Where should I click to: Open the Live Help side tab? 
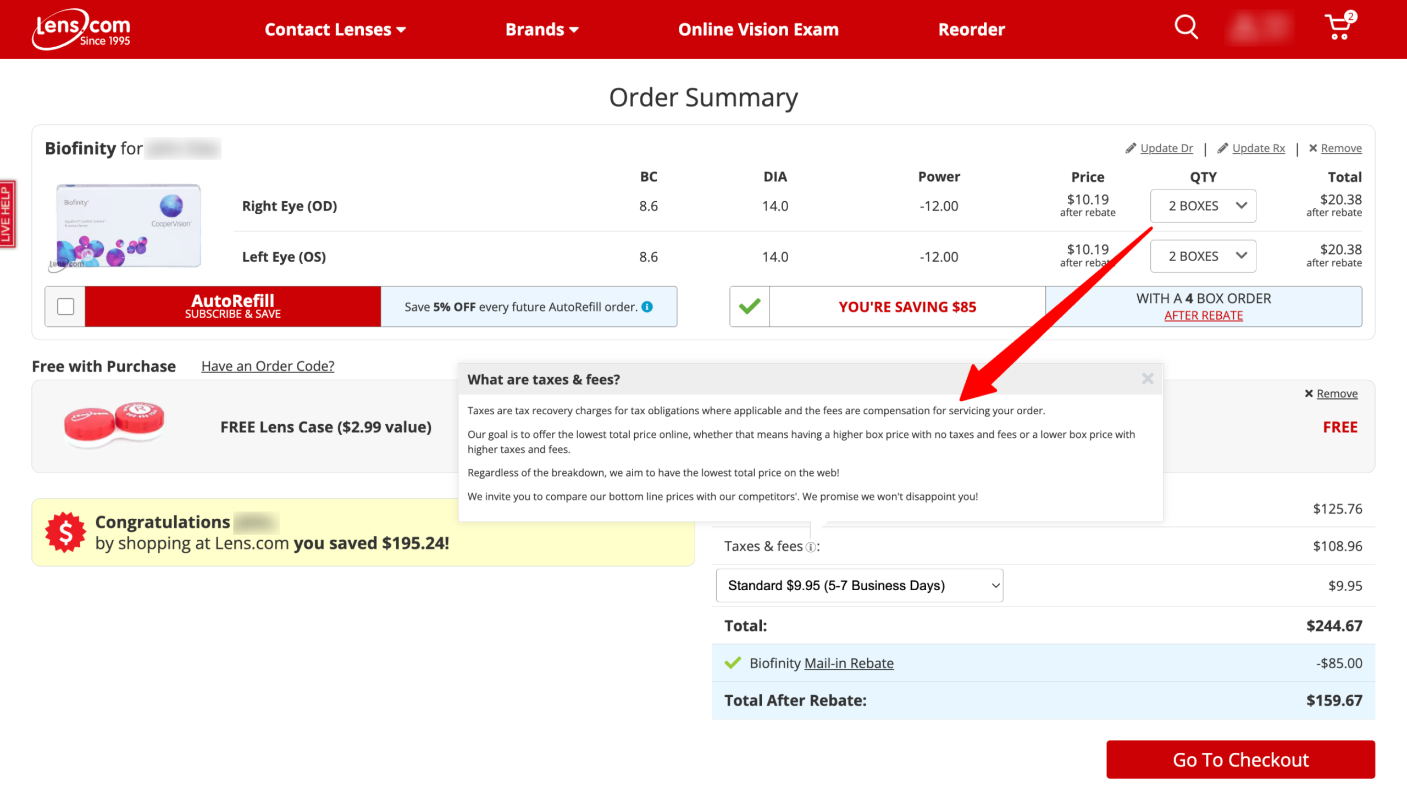coord(7,214)
